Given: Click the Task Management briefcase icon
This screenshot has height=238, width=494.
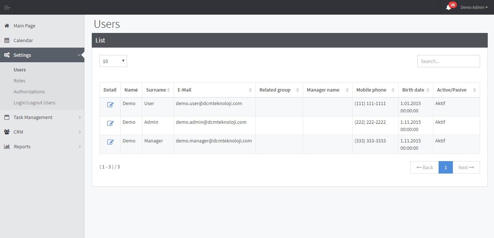Looking at the screenshot, I should coord(7,117).
